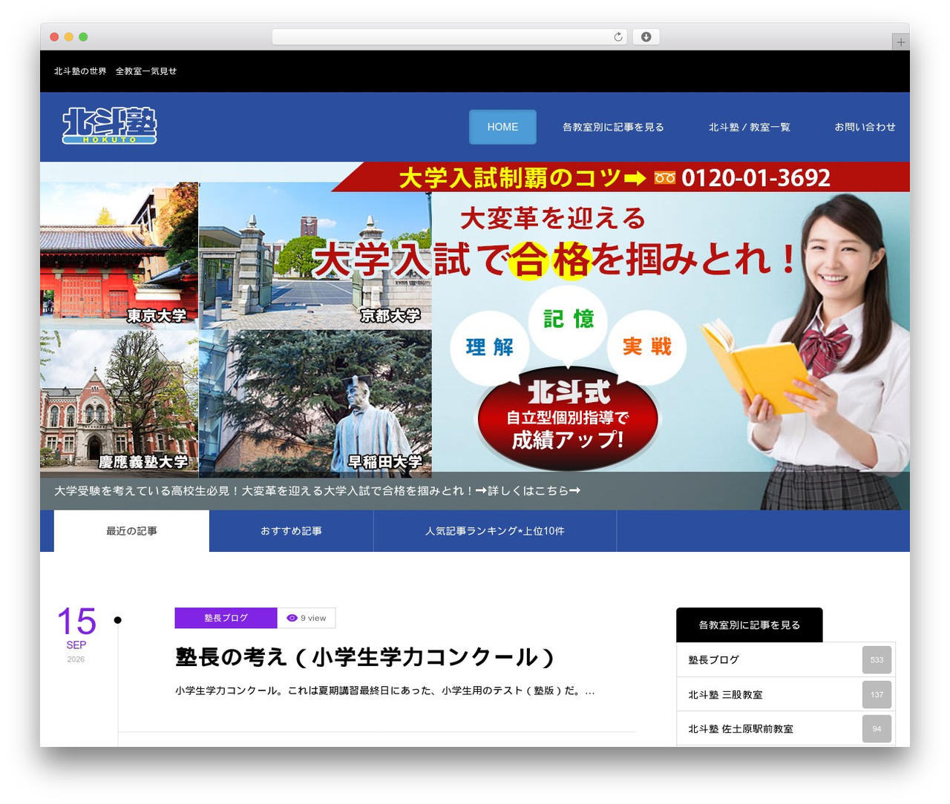The width and height of the screenshot is (950, 804).
Task: Click the 533 count badge
Action: coord(877,659)
